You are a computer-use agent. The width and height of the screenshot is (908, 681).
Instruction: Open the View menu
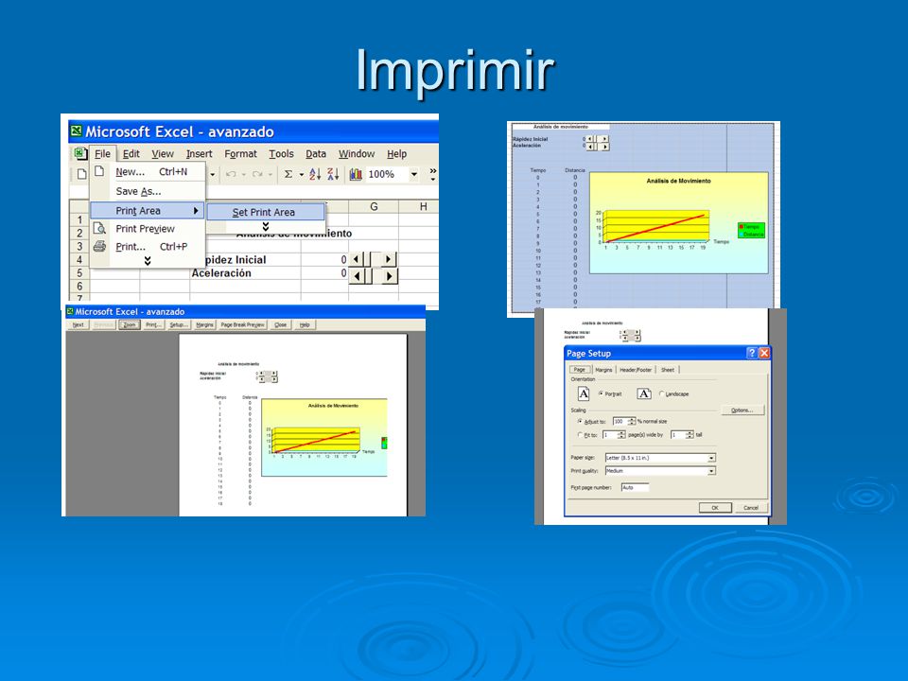pos(163,154)
